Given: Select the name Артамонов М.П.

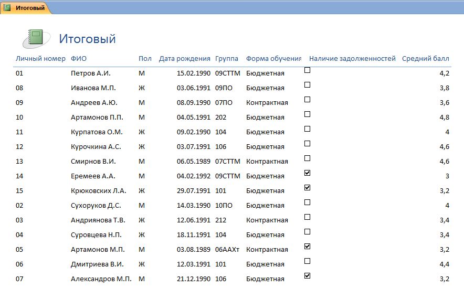Looking at the screenshot, I should click(x=98, y=250).
